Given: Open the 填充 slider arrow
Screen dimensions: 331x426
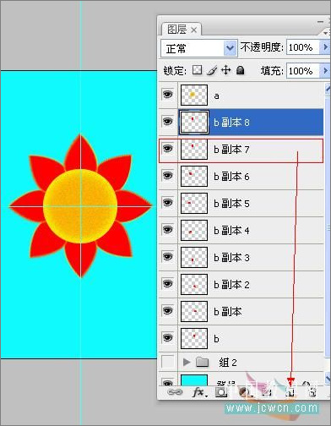Looking at the screenshot, I should (x=325, y=70).
